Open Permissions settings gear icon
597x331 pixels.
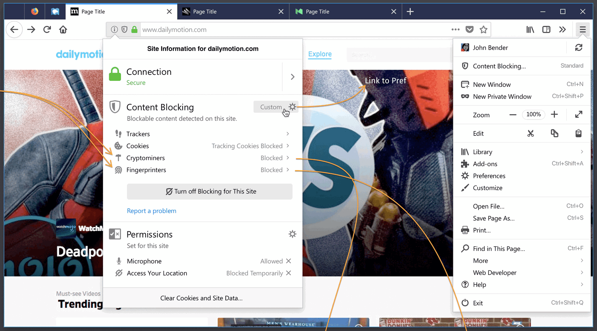click(x=293, y=234)
